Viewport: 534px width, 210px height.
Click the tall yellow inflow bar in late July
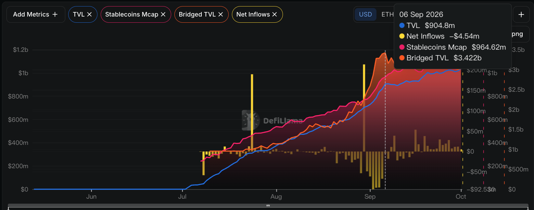[x=252, y=113]
